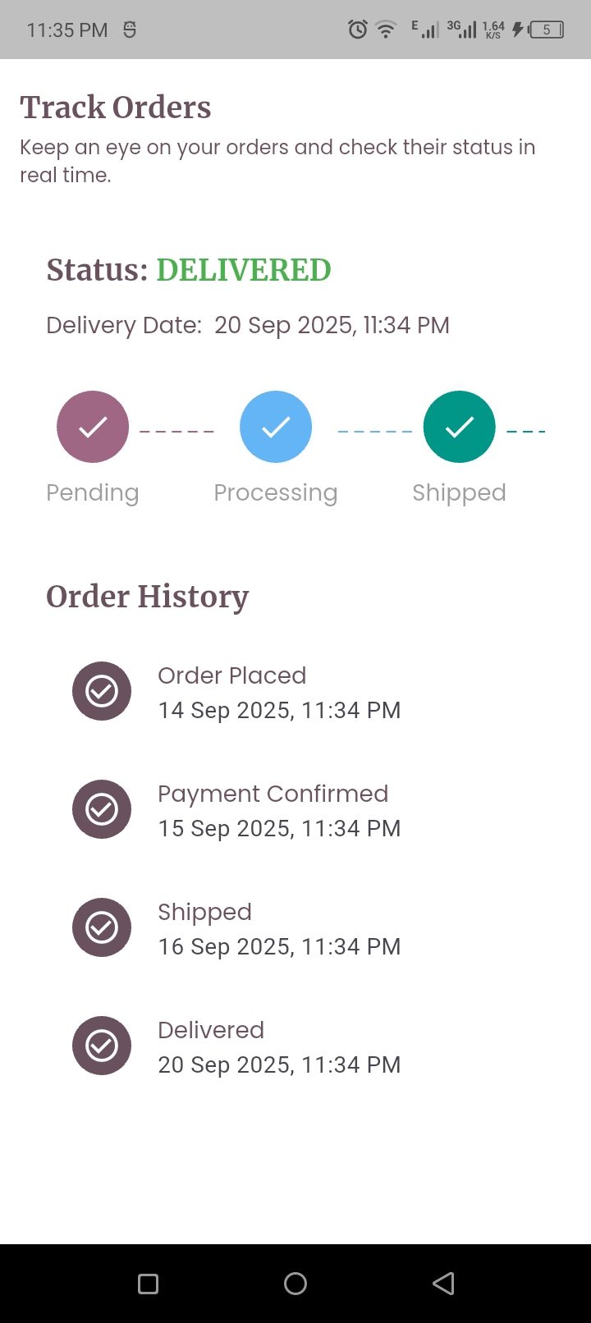The height and width of the screenshot is (1323, 591).
Task: Click the Order Placed check icon
Action: coord(102,691)
